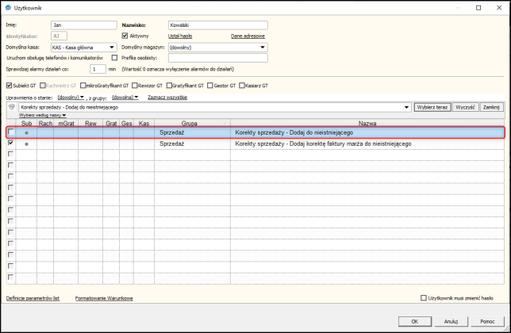This screenshot has height=333, width=511.
Task: Click the Rach column header
Action: click(45, 124)
